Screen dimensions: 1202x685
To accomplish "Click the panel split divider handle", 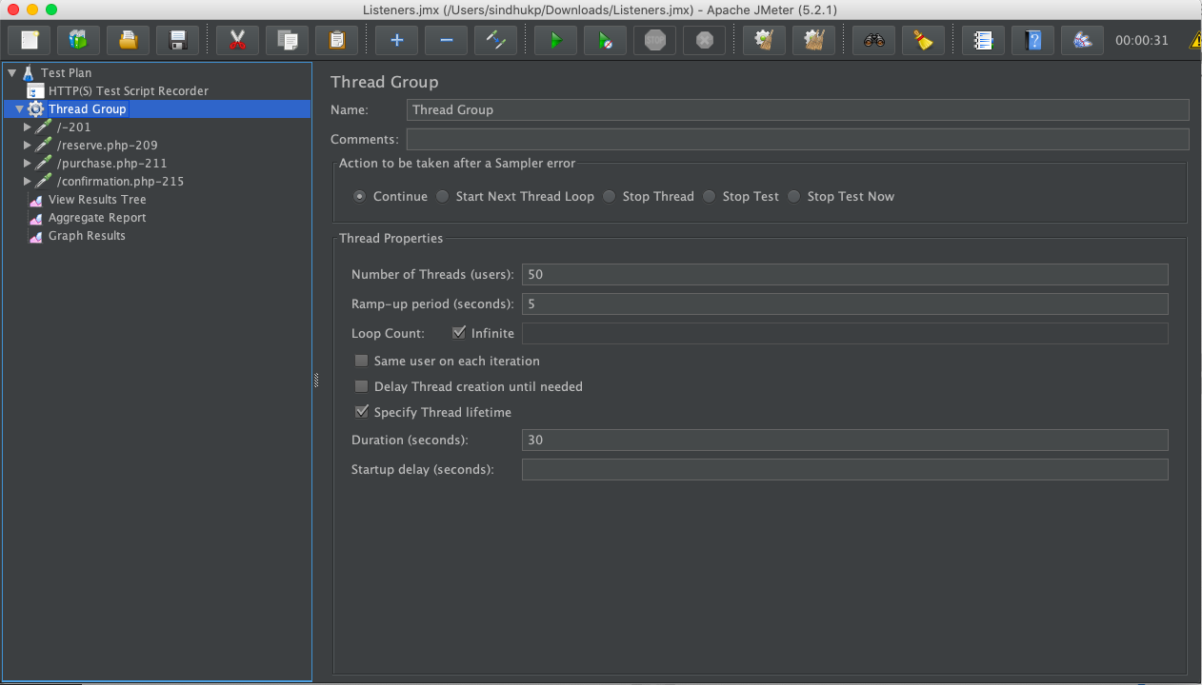I will tap(316, 381).
